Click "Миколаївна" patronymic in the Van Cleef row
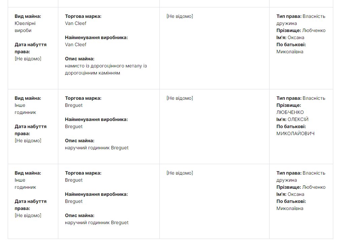This screenshot has height=241, width=341. point(290,52)
